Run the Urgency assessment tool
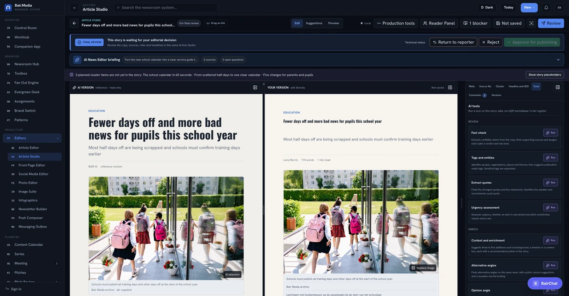 (550, 207)
